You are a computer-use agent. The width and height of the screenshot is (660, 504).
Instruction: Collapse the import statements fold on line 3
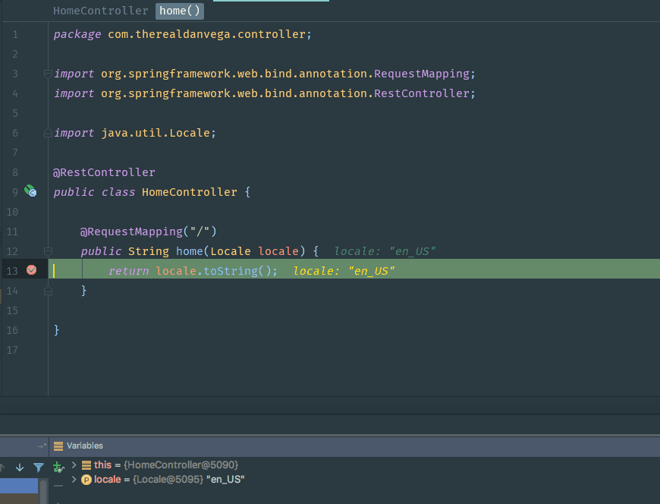pyautogui.click(x=47, y=74)
